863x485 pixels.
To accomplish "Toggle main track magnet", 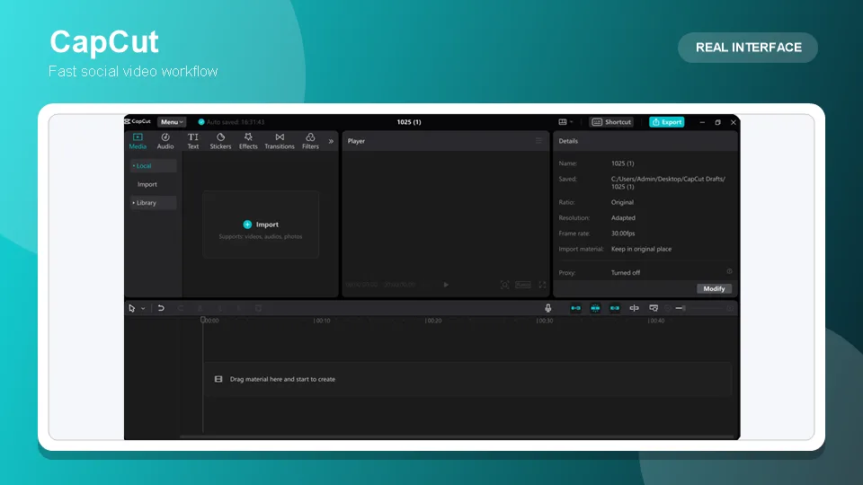I will [575, 308].
